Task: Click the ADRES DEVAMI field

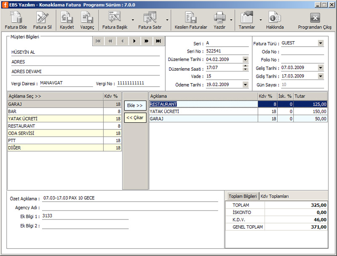Action: 86,71
